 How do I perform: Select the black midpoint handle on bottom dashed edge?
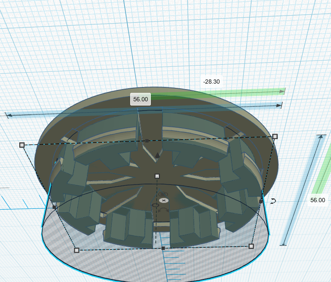[163, 248]
